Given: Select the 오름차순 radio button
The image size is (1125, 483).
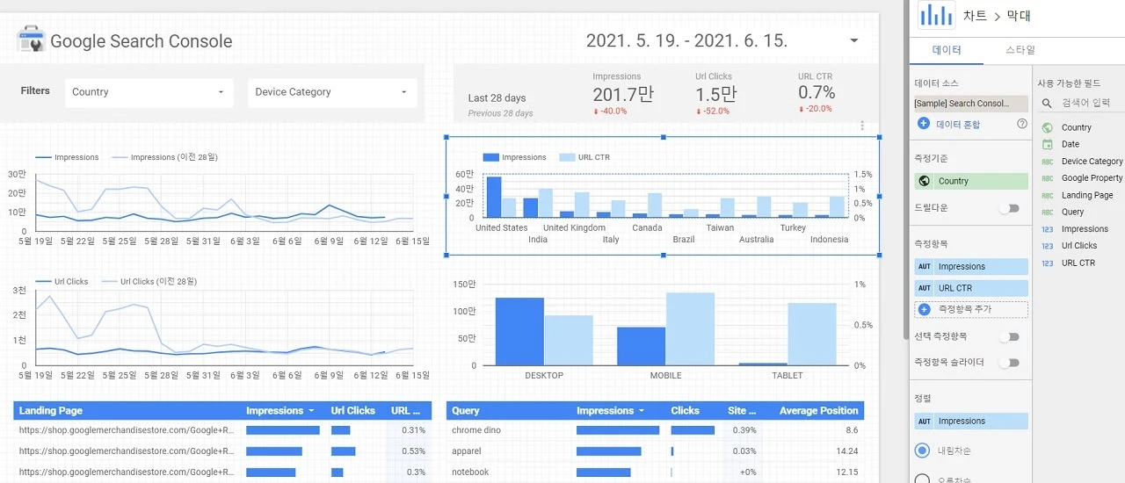Looking at the screenshot, I should tap(922, 479).
